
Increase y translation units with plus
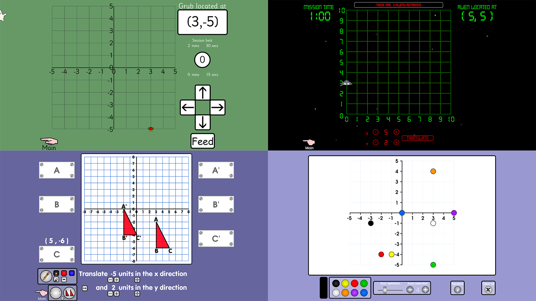coord(117,294)
